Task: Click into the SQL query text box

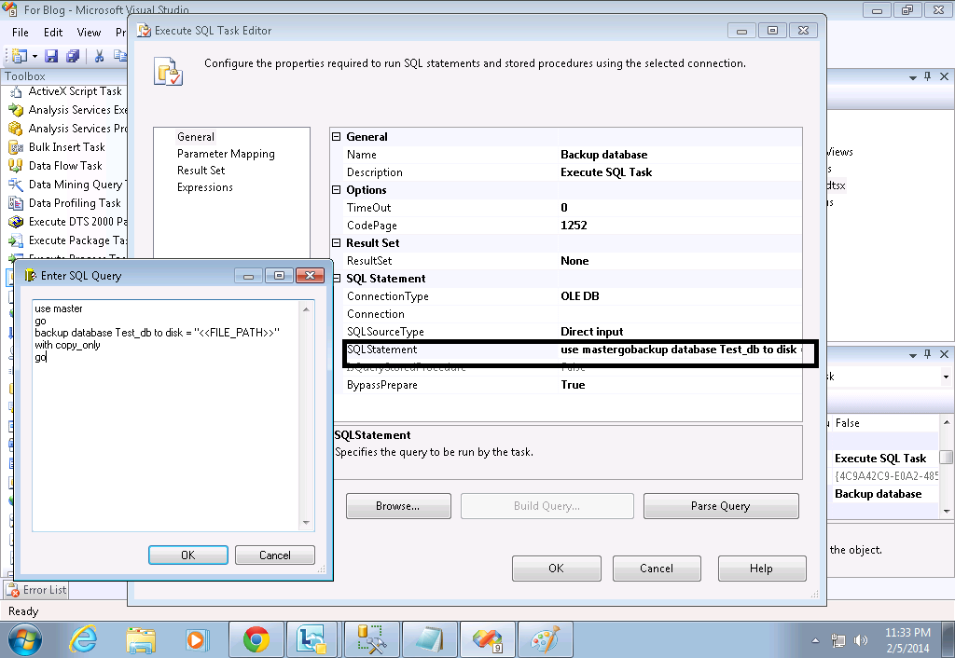Action: [x=166, y=415]
